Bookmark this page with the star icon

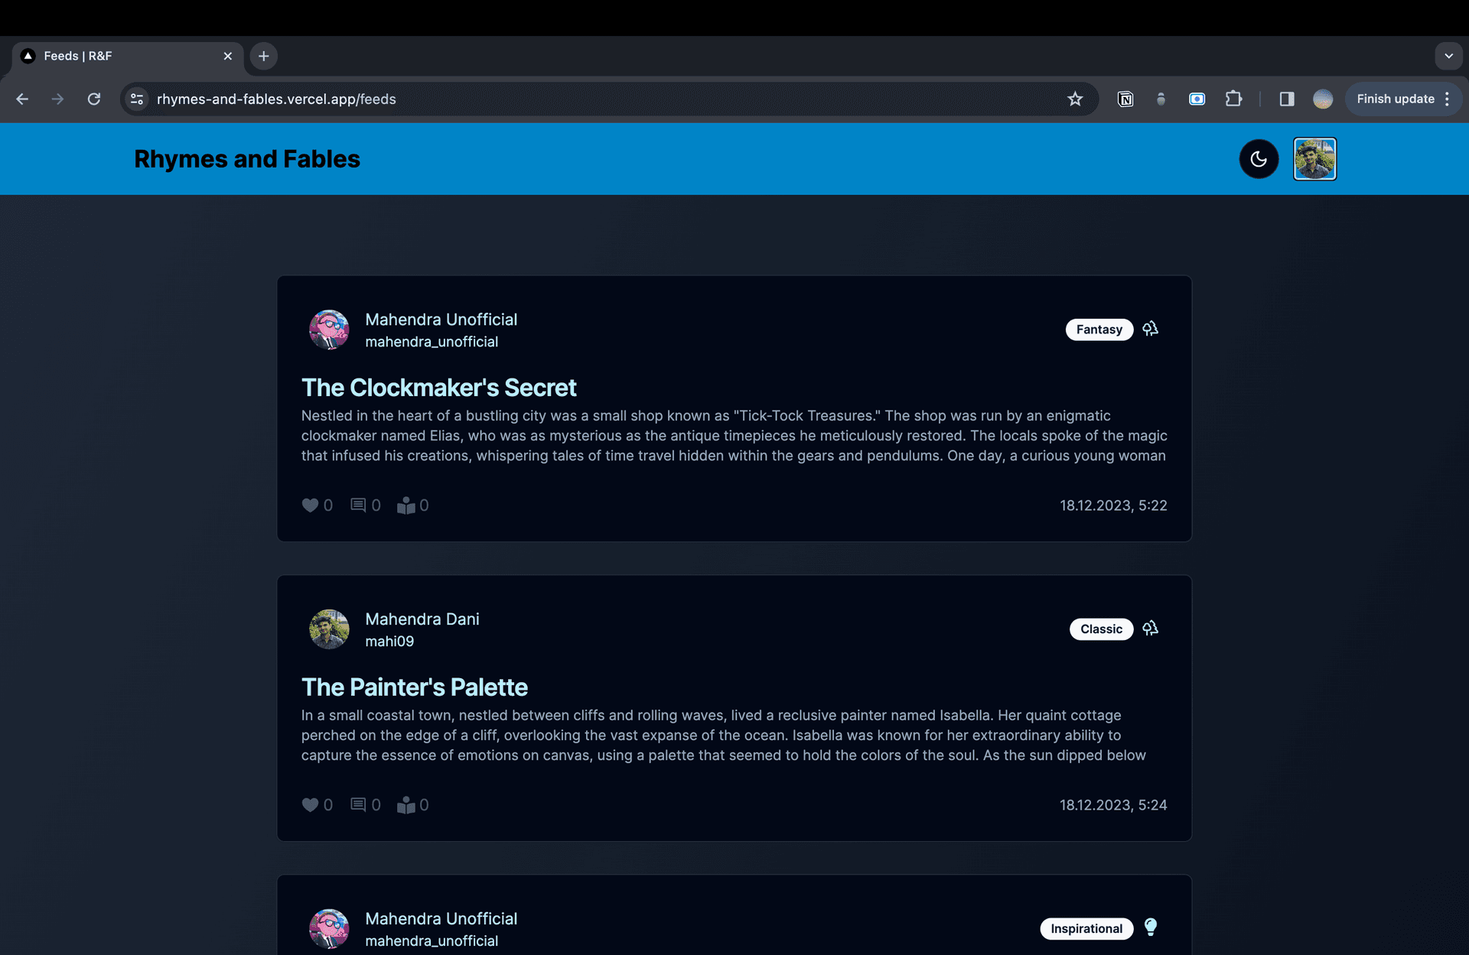pos(1075,99)
